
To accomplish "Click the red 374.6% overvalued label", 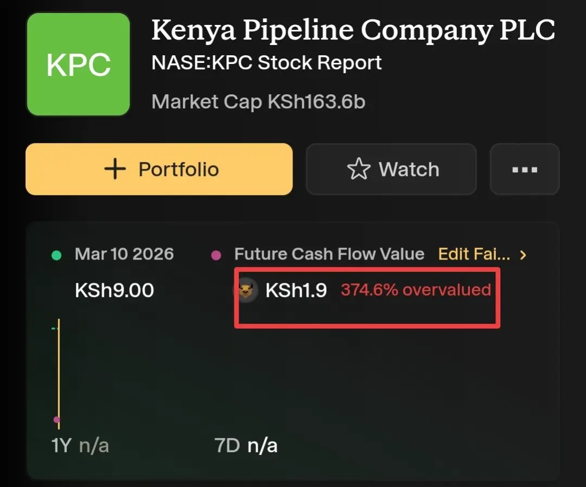I will click(x=416, y=290).
